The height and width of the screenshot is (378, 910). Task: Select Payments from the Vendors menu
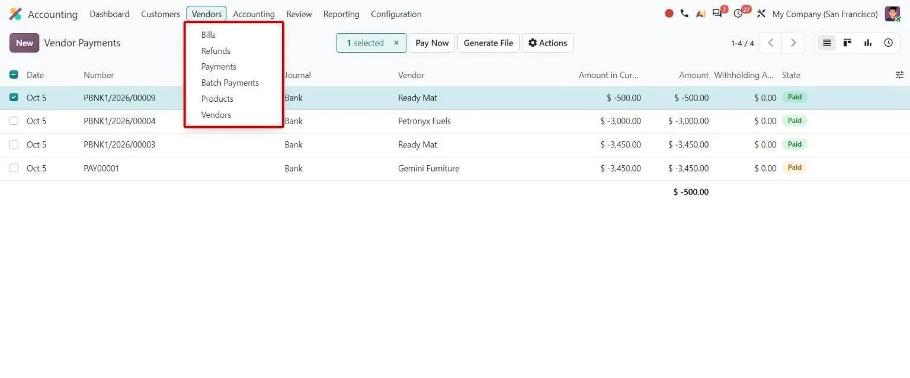pyautogui.click(x=219, y=67)
